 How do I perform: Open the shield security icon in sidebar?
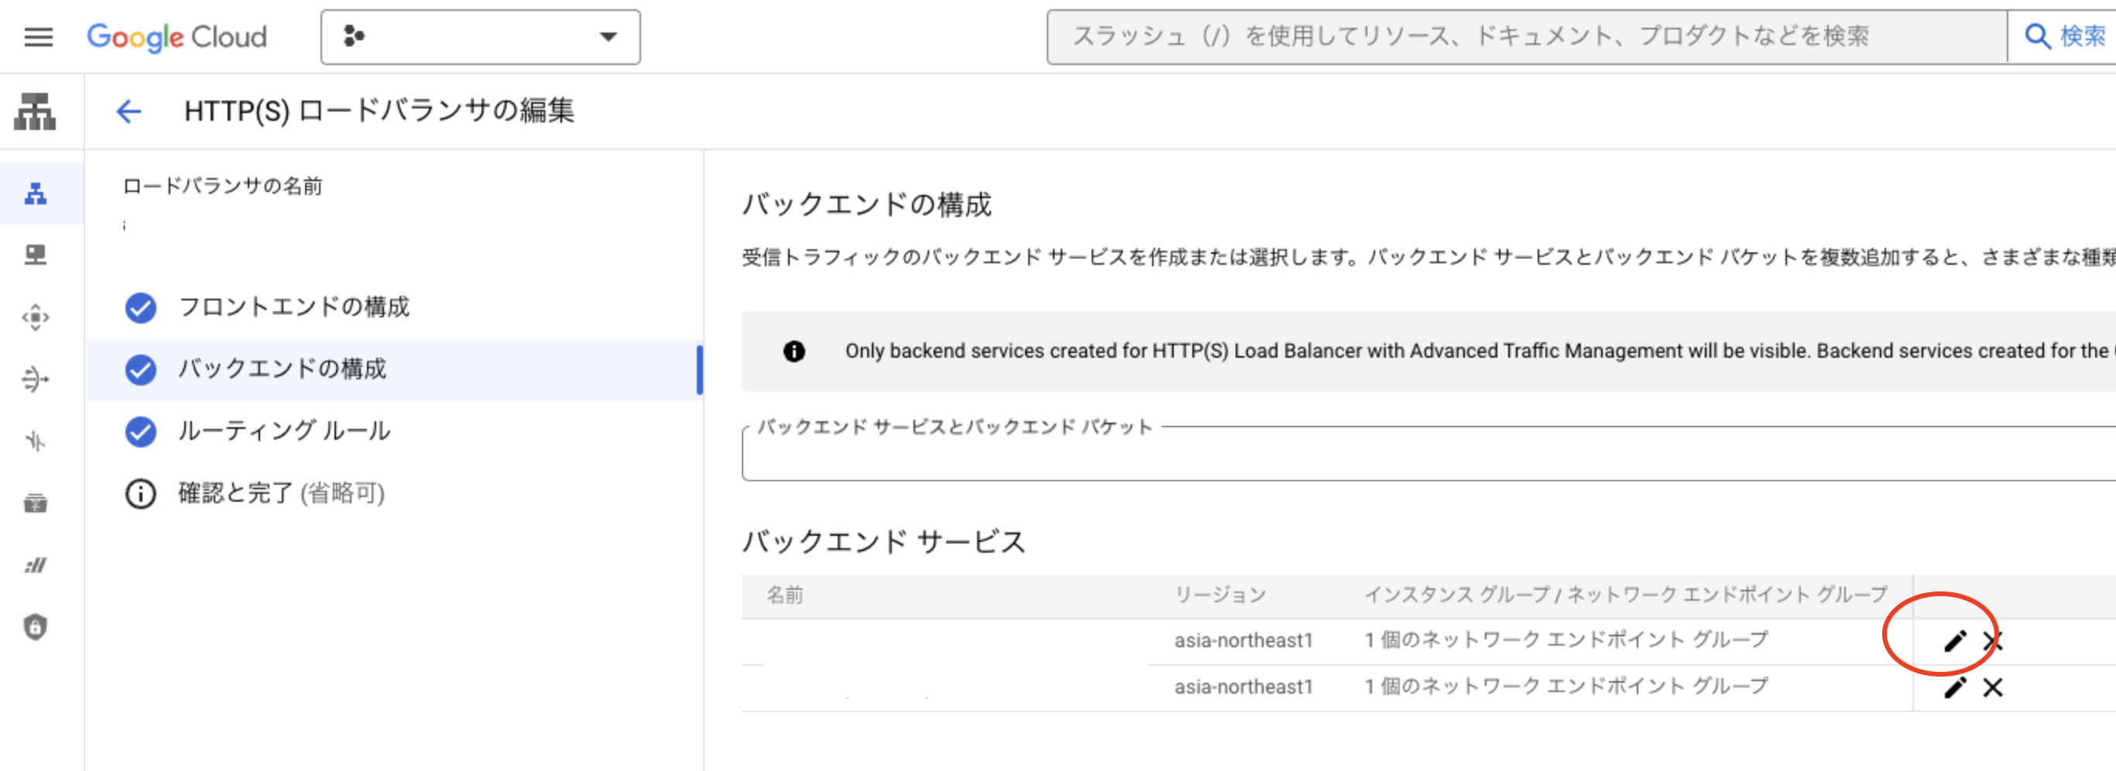click(x=36, y=627)
